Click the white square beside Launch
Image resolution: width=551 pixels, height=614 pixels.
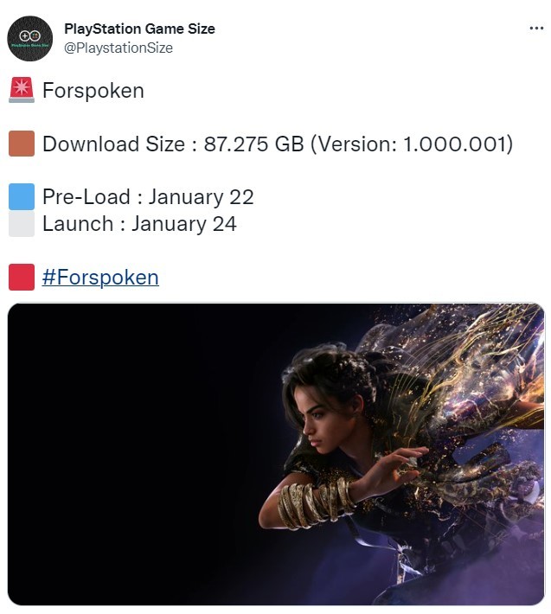(x=22, y=224)
